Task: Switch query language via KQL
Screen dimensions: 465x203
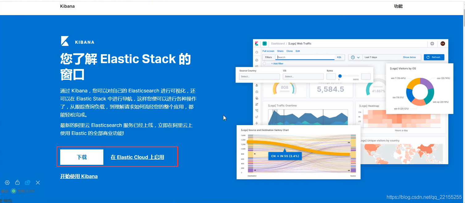Action: point(339,57)
